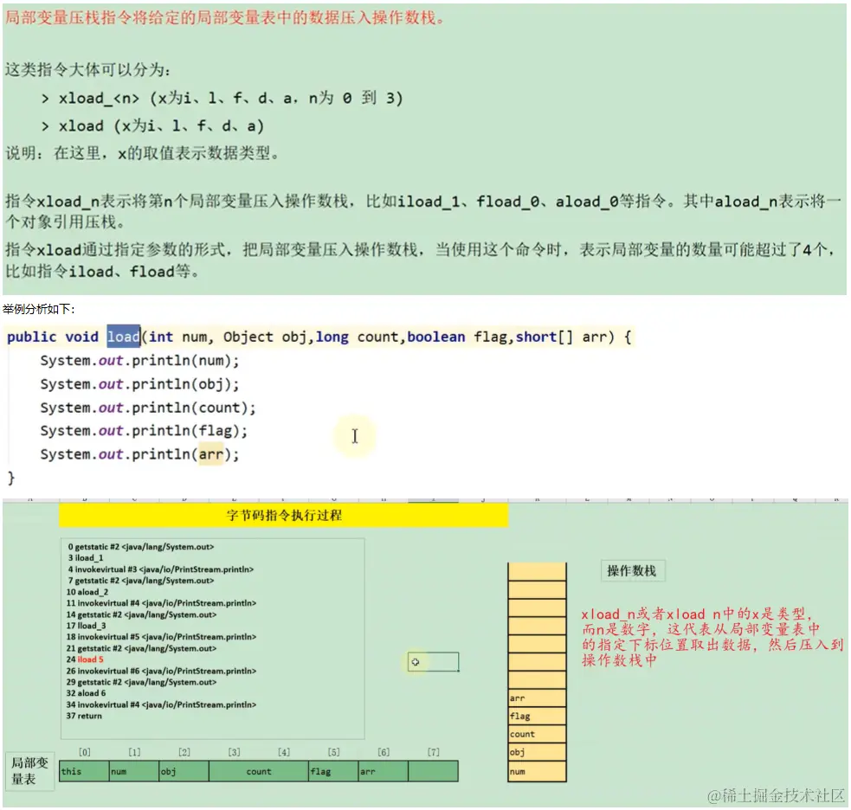Click the '[7]' index label
The image size is (851, 810).
[x=433, y=752]
